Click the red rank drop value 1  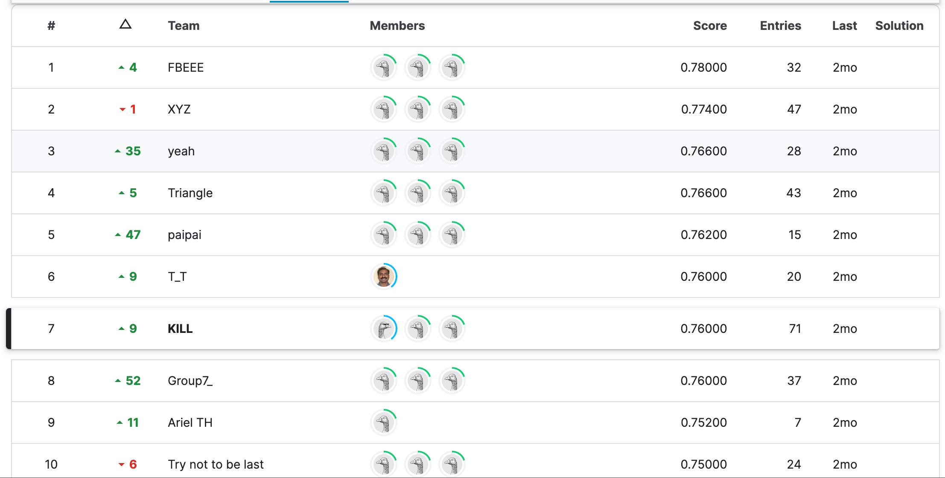[x=133, y=109]
